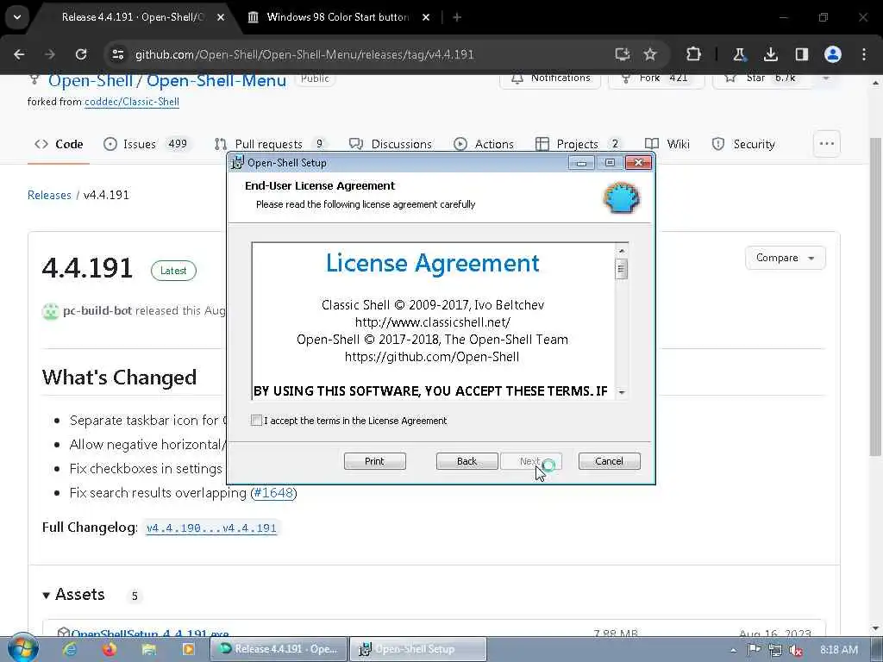Open the Code tab of the repository
This screenshot has width=883, height=662.
59,144
